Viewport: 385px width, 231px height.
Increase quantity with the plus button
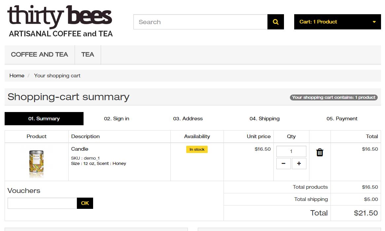pos(299,164)
